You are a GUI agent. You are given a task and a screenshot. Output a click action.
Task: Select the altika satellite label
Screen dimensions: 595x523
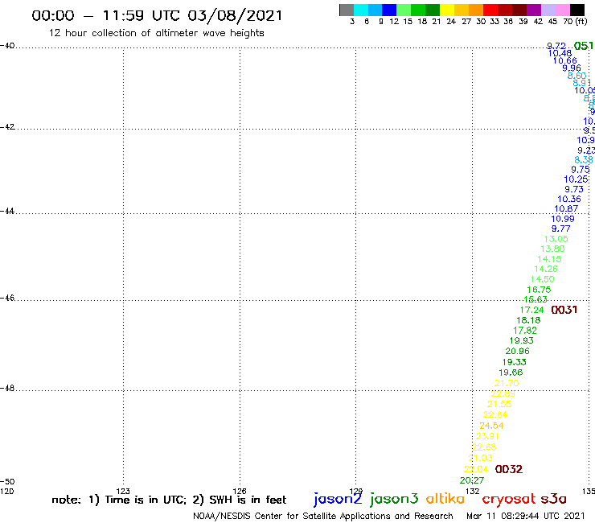tap(445, 498)
